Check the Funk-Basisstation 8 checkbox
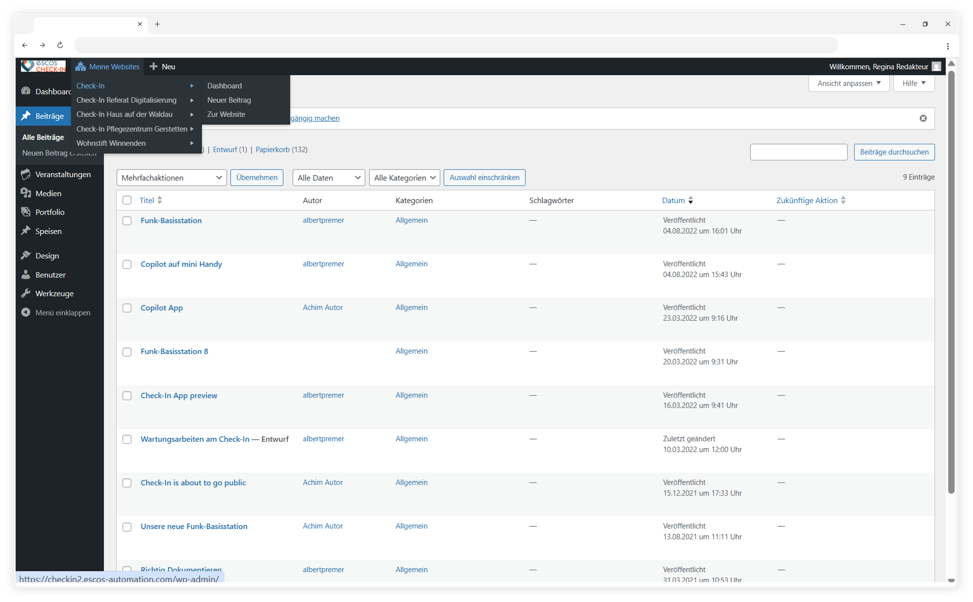 127,352
